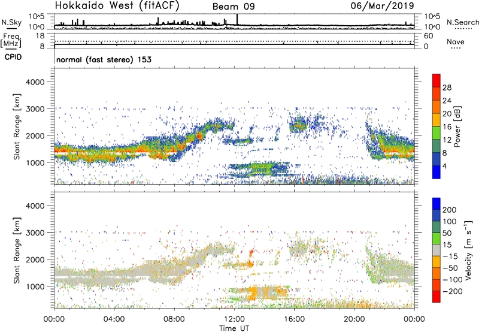Click the 'Hokkaido West (fitACF)' title
Viewport: 479px width, 332px height.
click(x=117, y=6)
